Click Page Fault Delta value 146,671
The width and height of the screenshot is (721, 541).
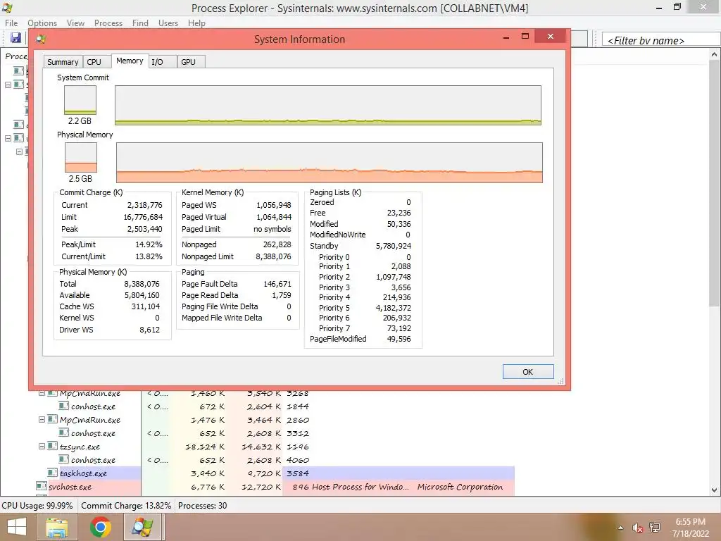point(277,285)
